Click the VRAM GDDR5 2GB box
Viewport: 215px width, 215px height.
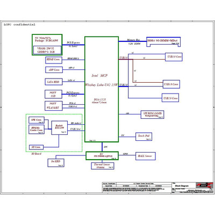[47, 50]
